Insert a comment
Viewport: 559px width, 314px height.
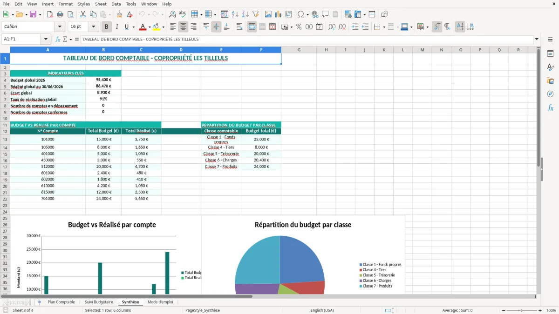(x=325, y=14)
